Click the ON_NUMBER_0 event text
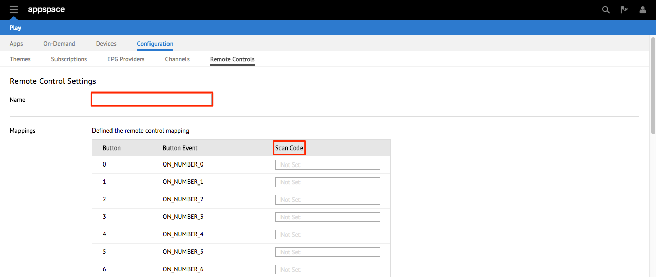Screen dimensions: 656x277 (183, 164)
